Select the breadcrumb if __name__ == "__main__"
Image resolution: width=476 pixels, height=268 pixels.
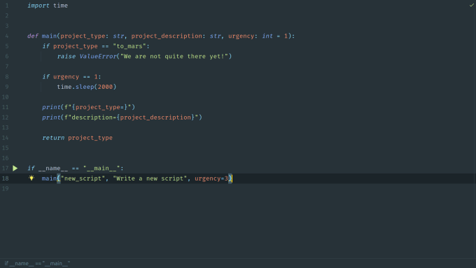(37, 263)
